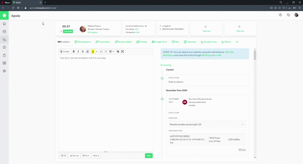This screenshot has width=303, height=164.
Task: Open the highlight color dropdown arrow
Action: pos(96,52)
